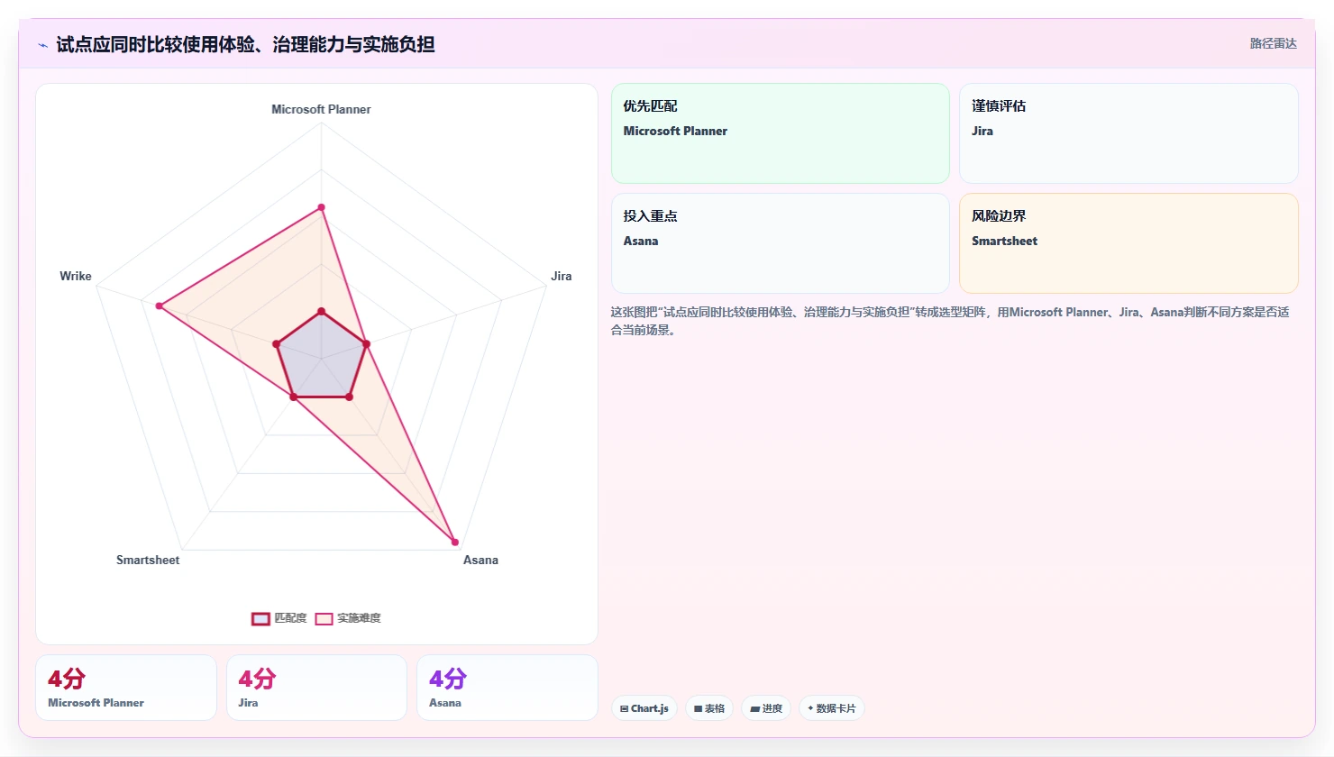Viewport: 1334px width, 757px height.
Task: Click the 4分 Jira score card
Action: pyautogui.click(x=316, y=688)
